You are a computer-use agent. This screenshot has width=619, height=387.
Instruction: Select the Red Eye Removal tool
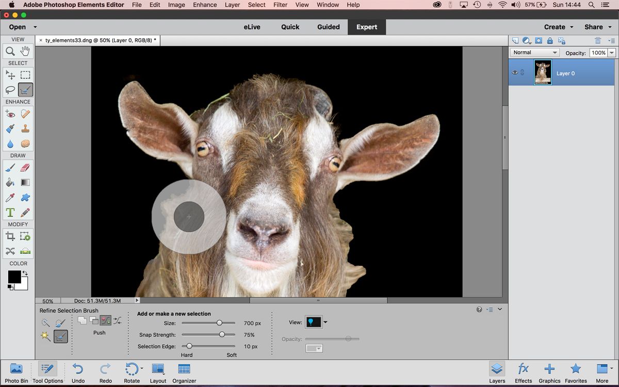coord(10,114)
